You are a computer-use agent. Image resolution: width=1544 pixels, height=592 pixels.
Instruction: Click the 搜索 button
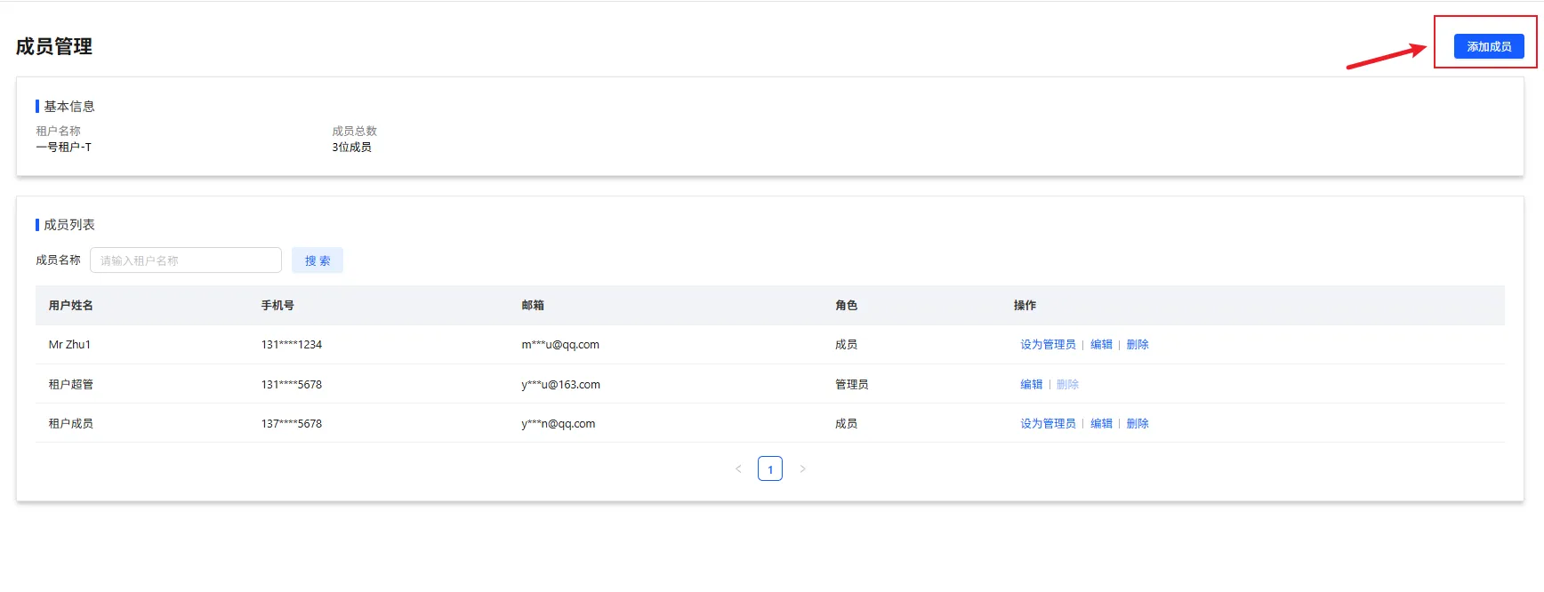[x=318, y=260]
